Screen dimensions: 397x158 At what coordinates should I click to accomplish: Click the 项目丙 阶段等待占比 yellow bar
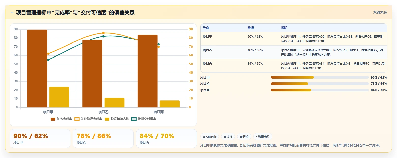pyautogui.click(x=170, y=104)
